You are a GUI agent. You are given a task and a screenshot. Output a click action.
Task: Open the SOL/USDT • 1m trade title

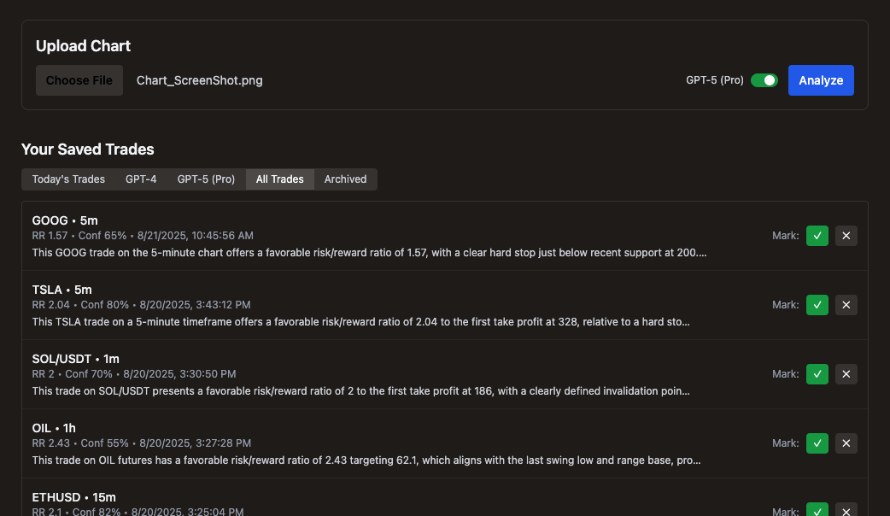[75, 359]
